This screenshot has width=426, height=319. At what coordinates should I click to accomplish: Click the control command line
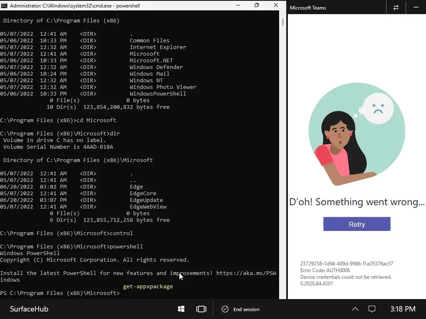tap(66, 233)
